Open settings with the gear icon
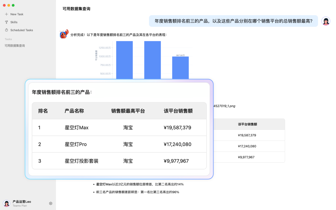This screenshot has width=336, height=210. 50,203
